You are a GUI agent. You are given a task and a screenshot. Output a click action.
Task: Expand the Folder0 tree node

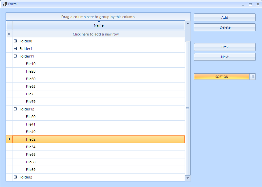(x=15, y=41)
